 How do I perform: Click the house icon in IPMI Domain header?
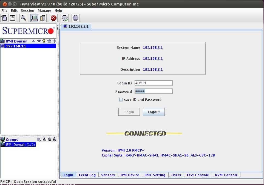click(49, 41)
